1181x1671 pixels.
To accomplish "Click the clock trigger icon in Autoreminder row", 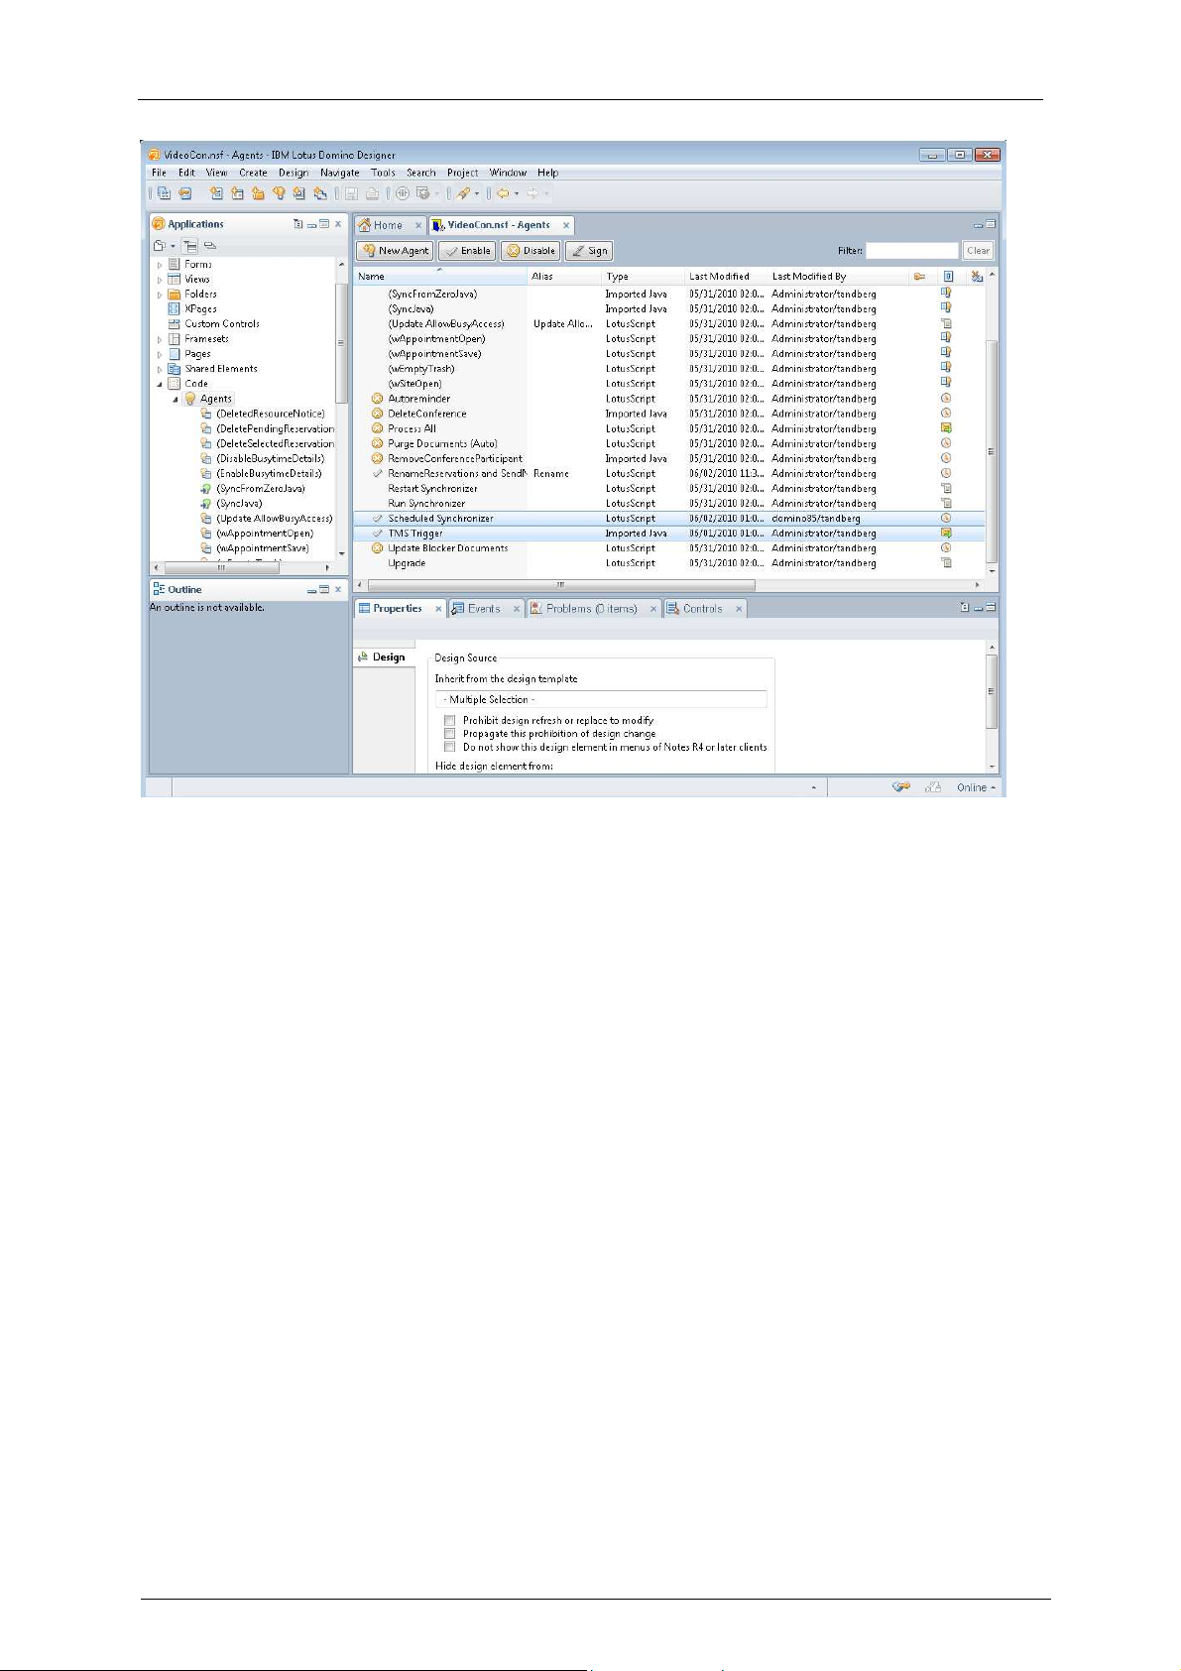I will pyautogui.click(x=946, y=399).
